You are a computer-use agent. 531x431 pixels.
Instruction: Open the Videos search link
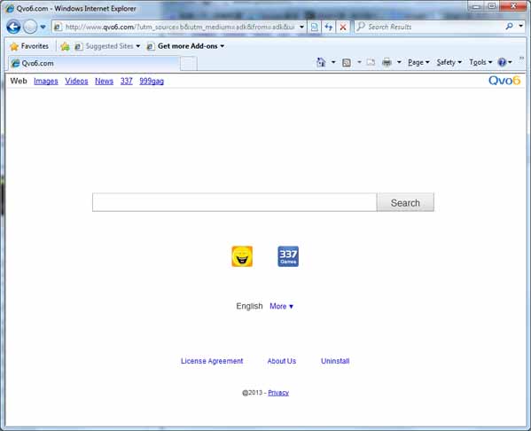76,82
